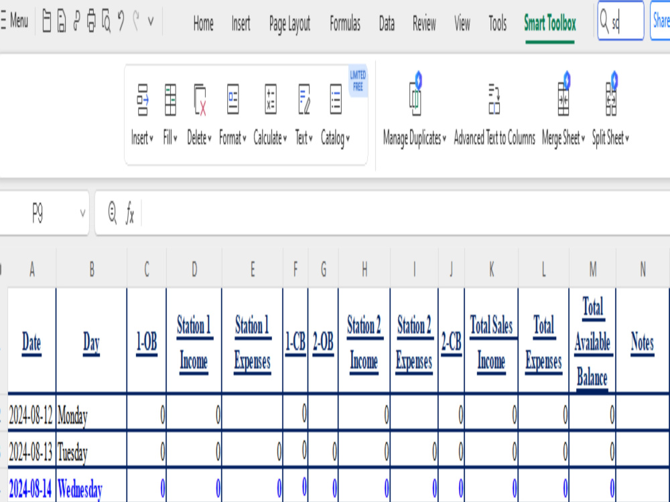The image size is (670, 502).
Task: Click the Total Available Balance header cell
Action: pyautogui.click(x=593, y=341)
